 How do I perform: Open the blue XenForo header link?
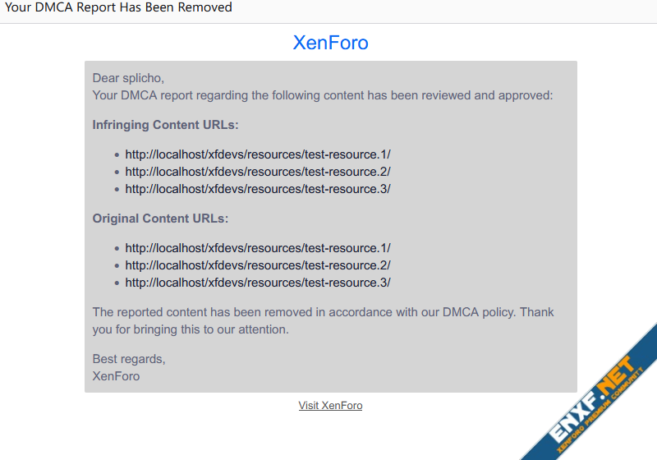click(330, 43)
